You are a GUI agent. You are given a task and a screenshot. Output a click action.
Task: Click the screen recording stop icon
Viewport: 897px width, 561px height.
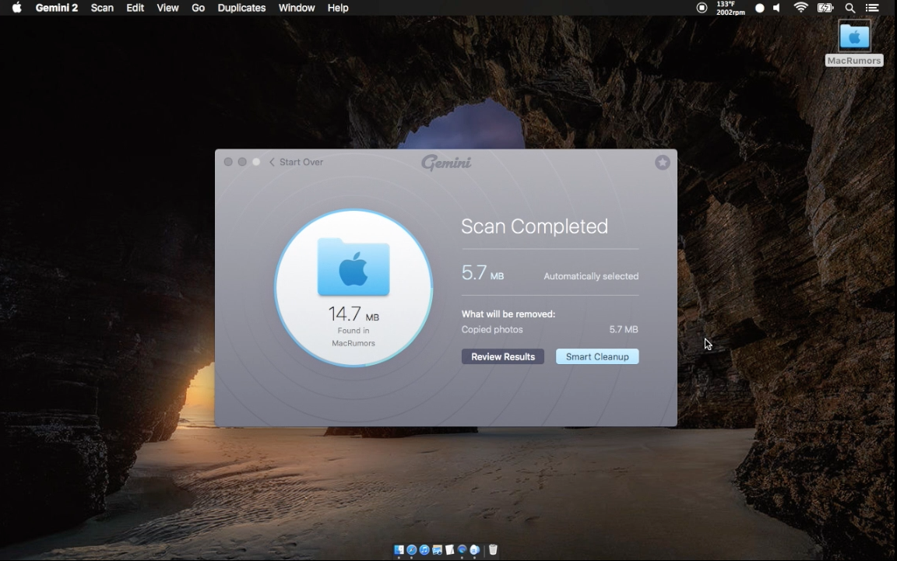[x=702, y=8]
